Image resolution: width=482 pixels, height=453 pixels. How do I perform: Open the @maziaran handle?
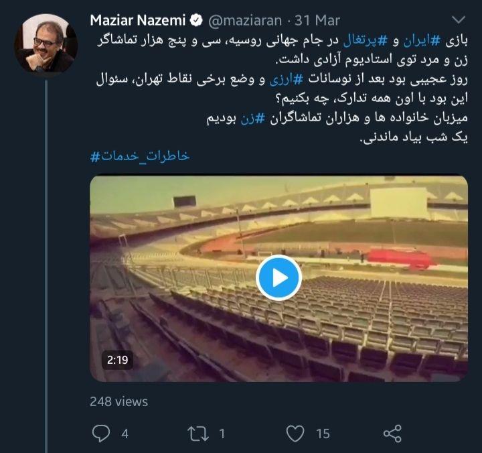(x=245, y=21)
